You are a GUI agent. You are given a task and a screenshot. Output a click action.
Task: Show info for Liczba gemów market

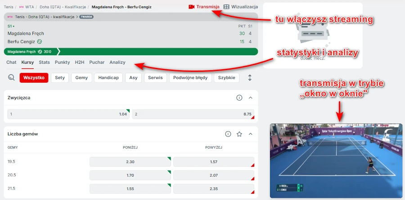pyautogui.click(x=228, y=134)
